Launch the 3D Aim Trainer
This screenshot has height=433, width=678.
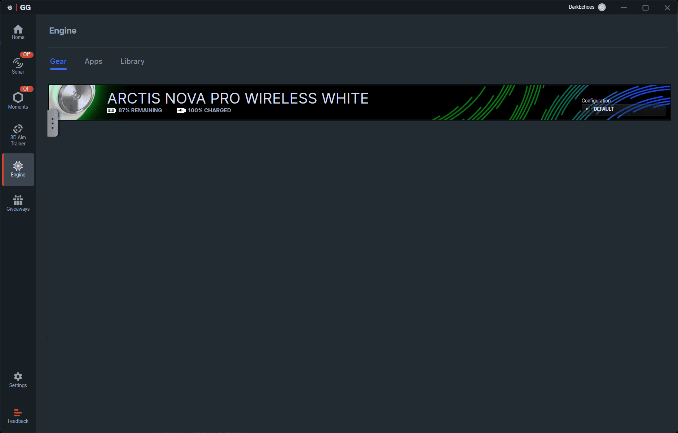18,134
